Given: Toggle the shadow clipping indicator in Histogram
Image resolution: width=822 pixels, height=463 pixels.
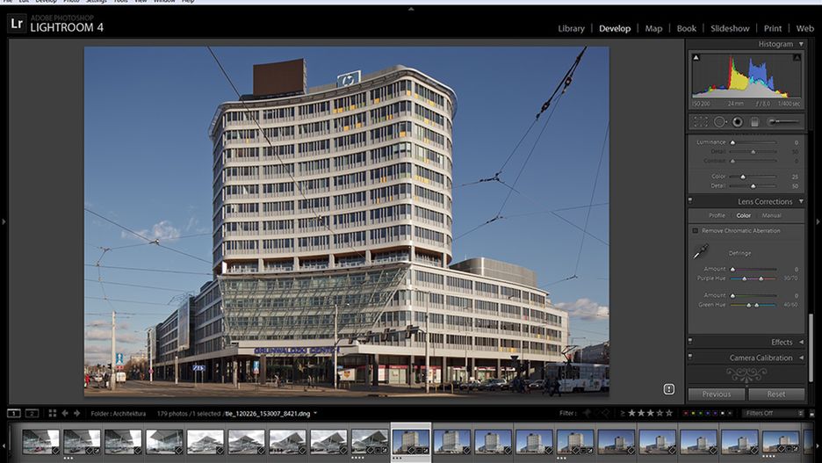Looking at the screenshot, I should 696,57.
